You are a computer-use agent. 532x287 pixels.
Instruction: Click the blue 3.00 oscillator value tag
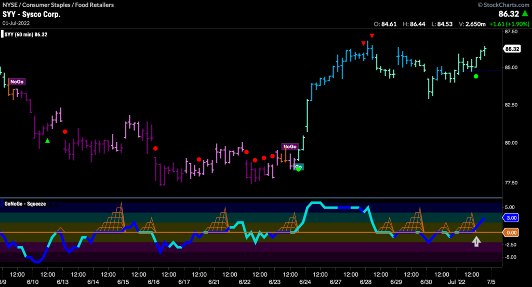point(511,218)
